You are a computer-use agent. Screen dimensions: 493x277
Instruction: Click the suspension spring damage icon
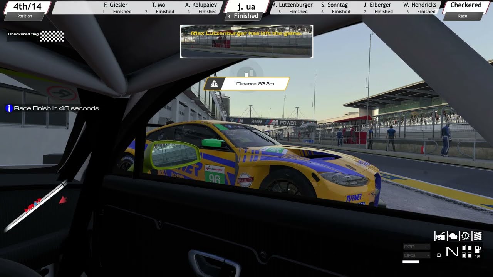pos(478,236)
